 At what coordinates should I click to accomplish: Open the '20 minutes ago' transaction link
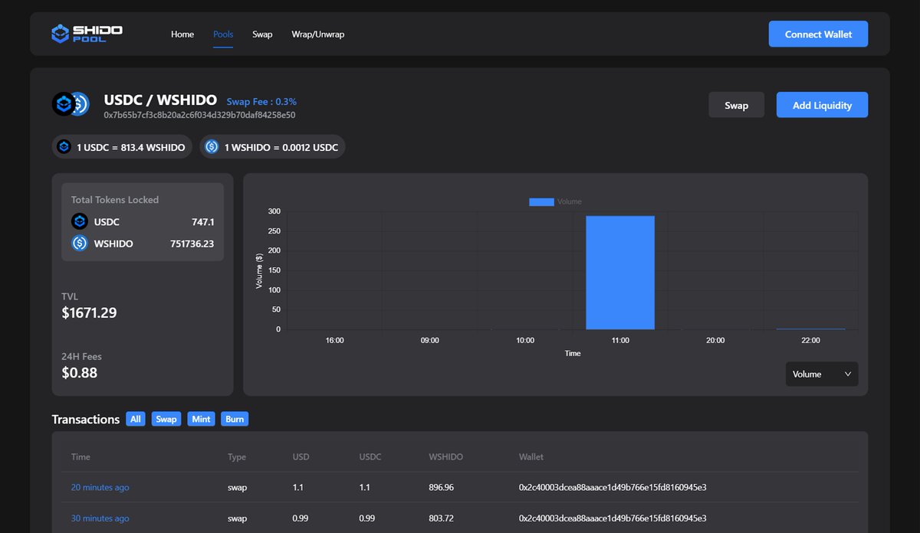pyautogui.click(x=100, y=487)
